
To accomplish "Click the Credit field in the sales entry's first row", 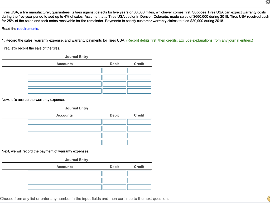I will 139,70.
